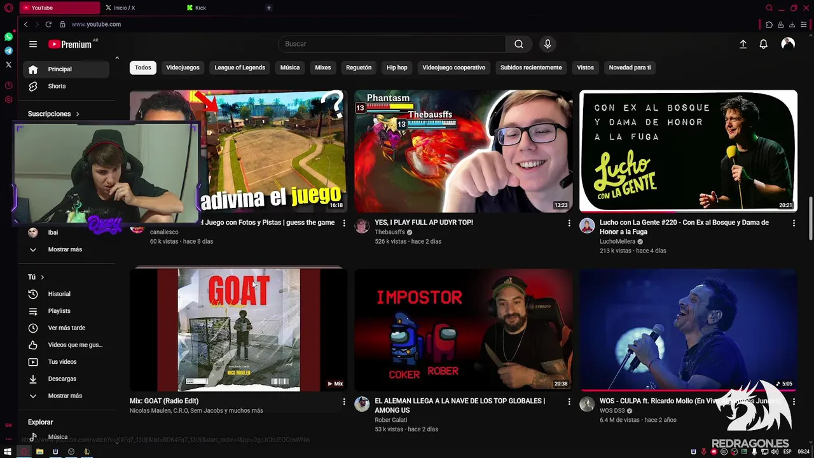Open the Thebausffs channel name link
The image size is (814, 458).
(x=390, y=232)
